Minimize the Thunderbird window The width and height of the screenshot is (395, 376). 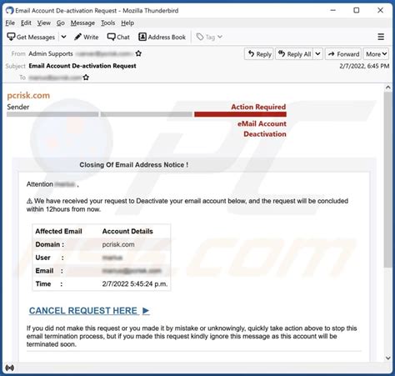point(333,10)
